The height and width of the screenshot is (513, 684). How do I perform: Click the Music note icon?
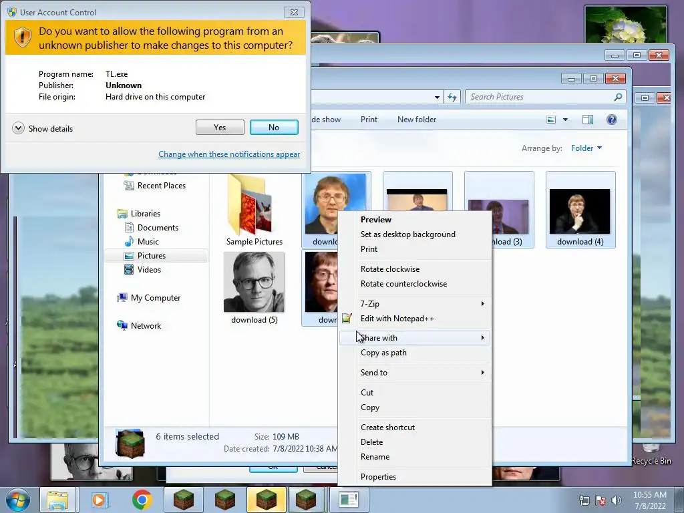point(129,241)
